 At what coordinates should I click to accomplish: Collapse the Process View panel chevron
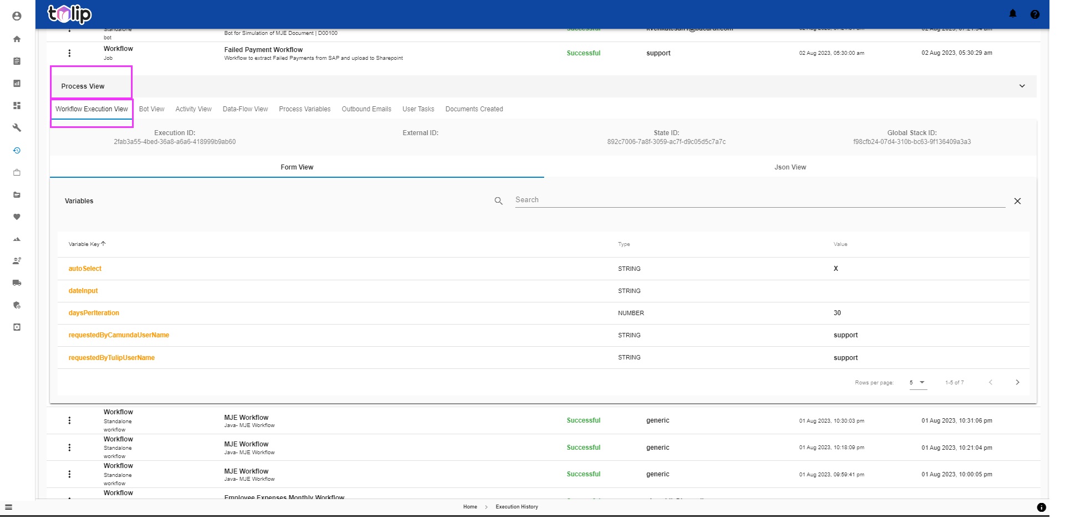tap(1022, 86)
